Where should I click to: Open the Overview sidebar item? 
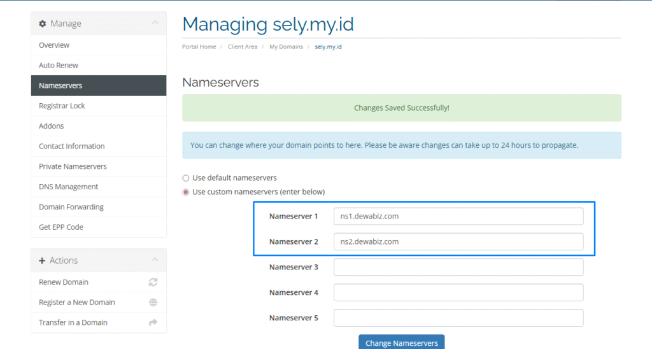click(x=54, y=45)
